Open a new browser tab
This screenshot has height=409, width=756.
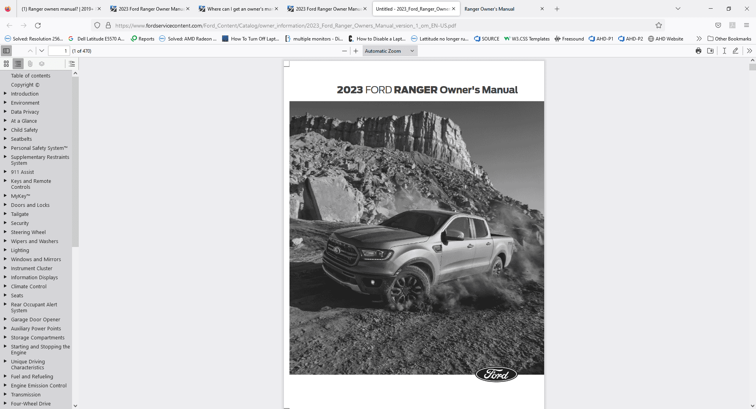click(557, 9)
